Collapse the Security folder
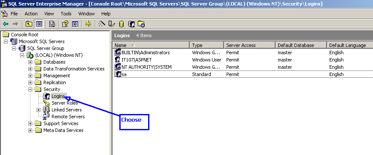The height and width of the screenshot is (155, 373). [30, 89]
